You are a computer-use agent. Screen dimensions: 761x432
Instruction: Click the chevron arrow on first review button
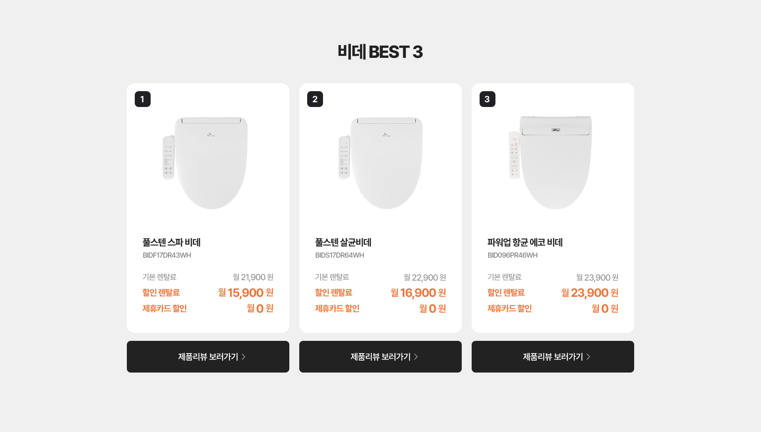tap(244, 357)
